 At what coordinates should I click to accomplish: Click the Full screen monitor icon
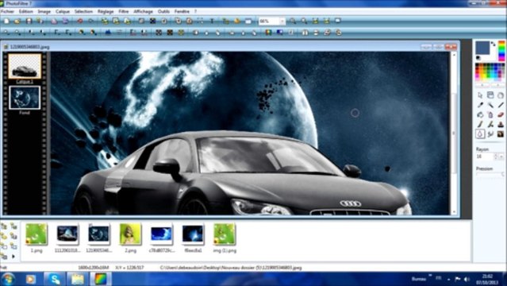tap(338, 21)
